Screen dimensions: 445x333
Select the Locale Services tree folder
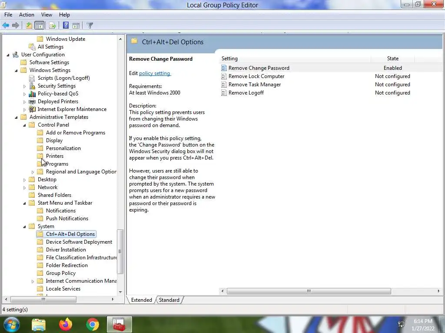point(63,289)
